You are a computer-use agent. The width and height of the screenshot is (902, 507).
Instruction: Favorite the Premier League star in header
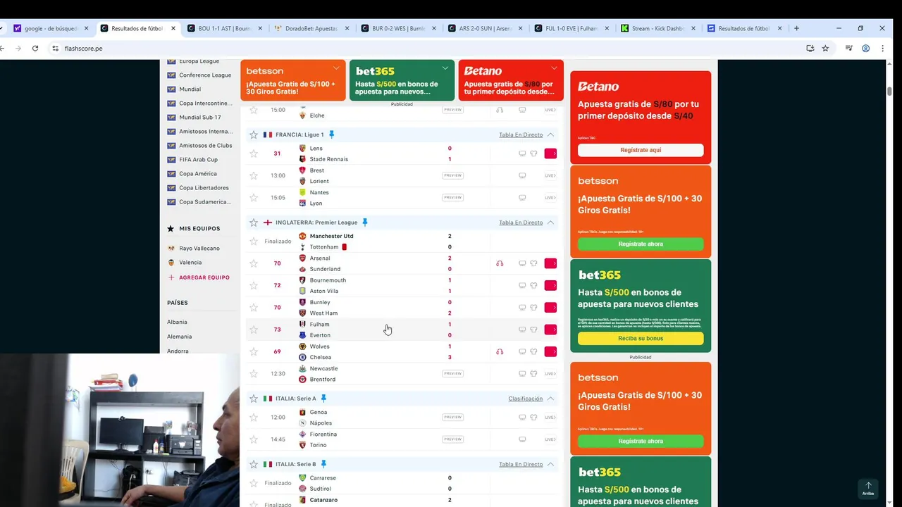tap(254, 223)
